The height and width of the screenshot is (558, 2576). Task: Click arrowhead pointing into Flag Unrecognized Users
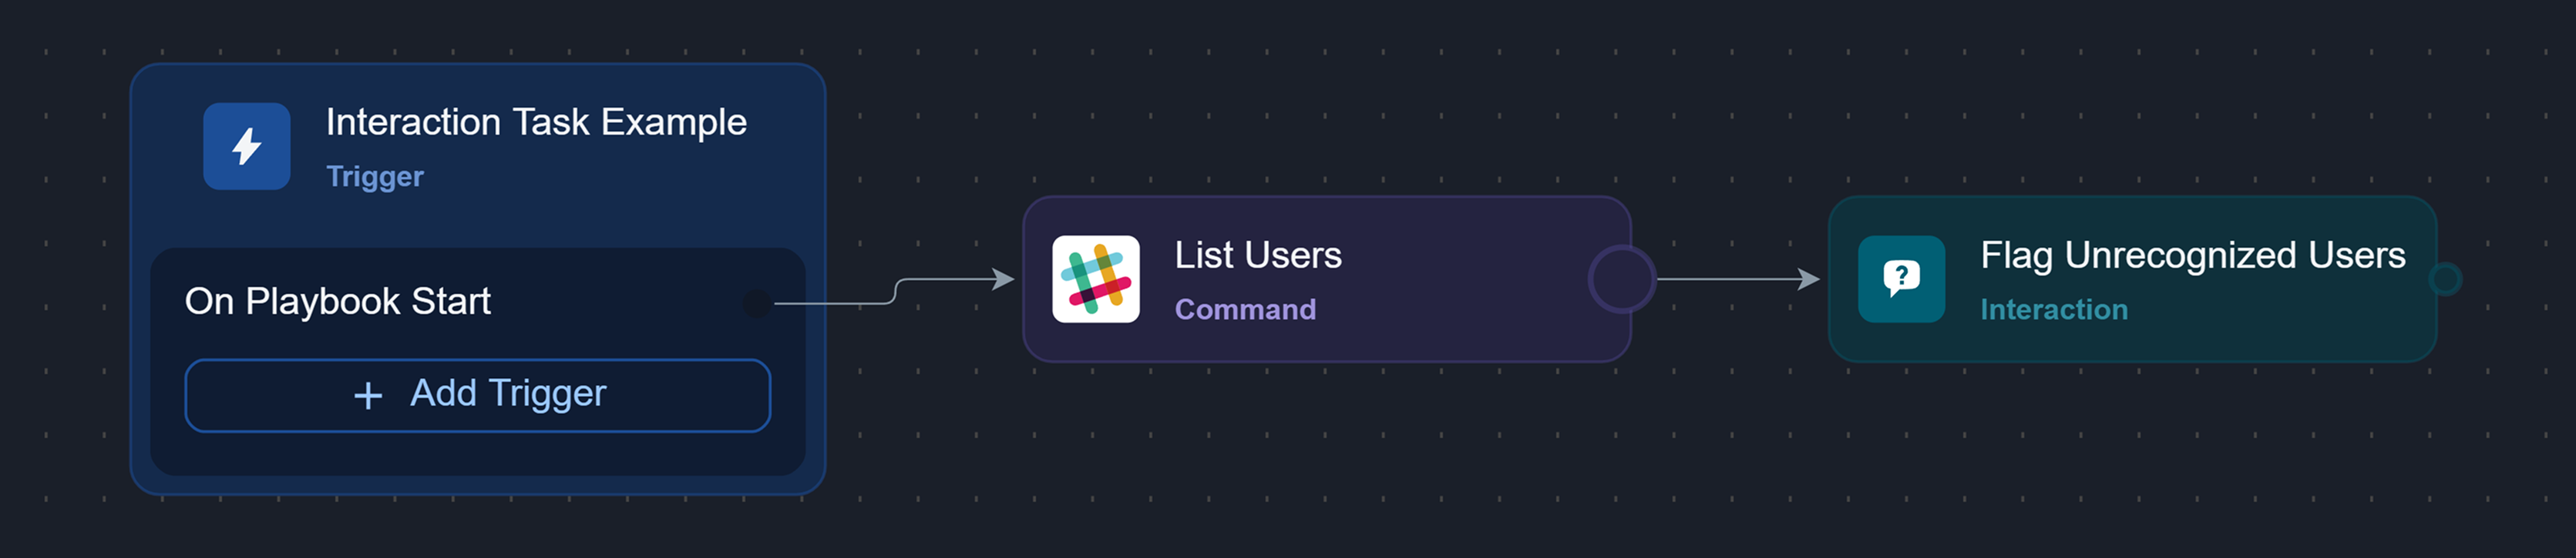pyautogui.click(x=1809, y=279)
